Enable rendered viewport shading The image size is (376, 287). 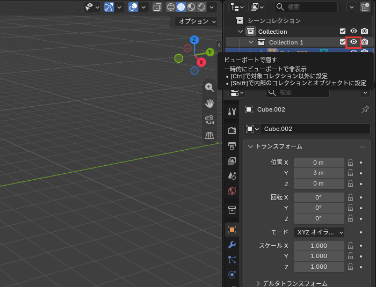(201, 7)
